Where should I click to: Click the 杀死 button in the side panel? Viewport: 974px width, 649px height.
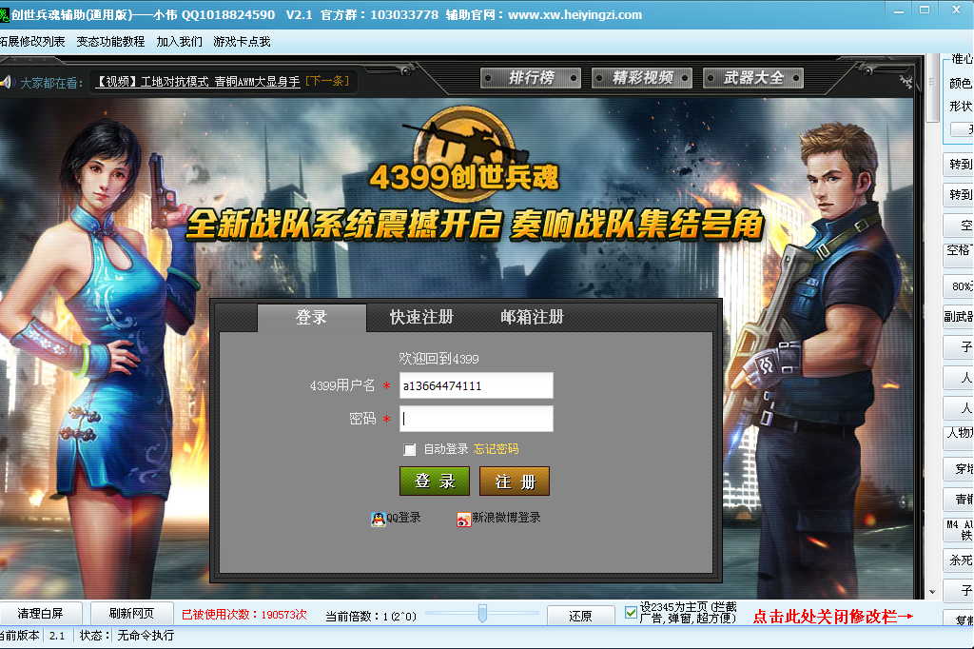(x=960, y=560)
